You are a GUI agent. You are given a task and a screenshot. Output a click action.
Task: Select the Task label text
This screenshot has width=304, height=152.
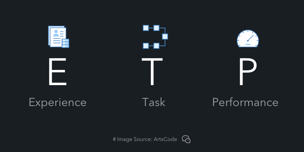[x=154, y=102]
